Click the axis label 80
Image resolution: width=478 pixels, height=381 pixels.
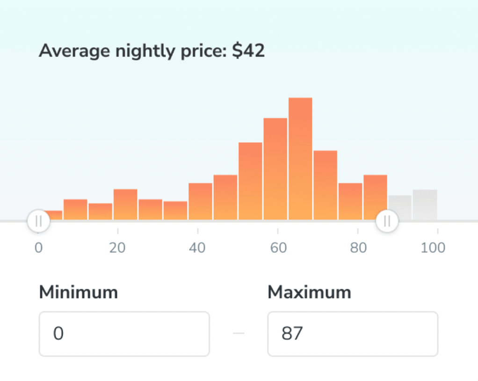[x=358, y=248]
